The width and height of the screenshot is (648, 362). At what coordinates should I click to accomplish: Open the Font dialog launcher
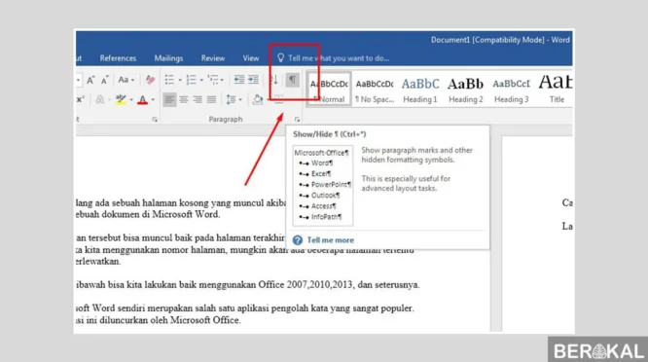pos(155,120)
